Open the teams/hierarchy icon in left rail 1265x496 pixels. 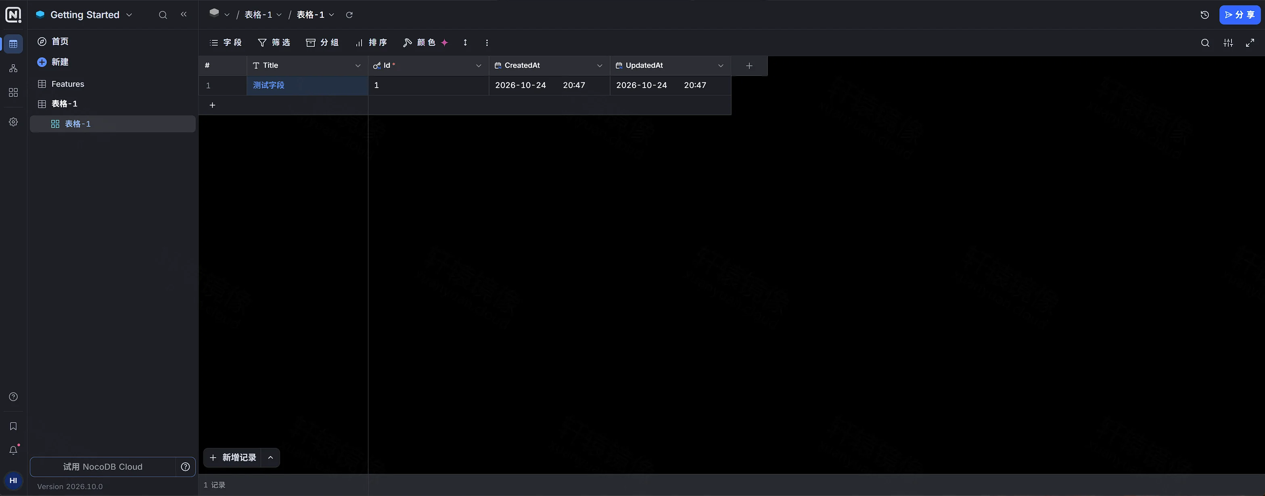pyautogui.click(x=13, y=68)
